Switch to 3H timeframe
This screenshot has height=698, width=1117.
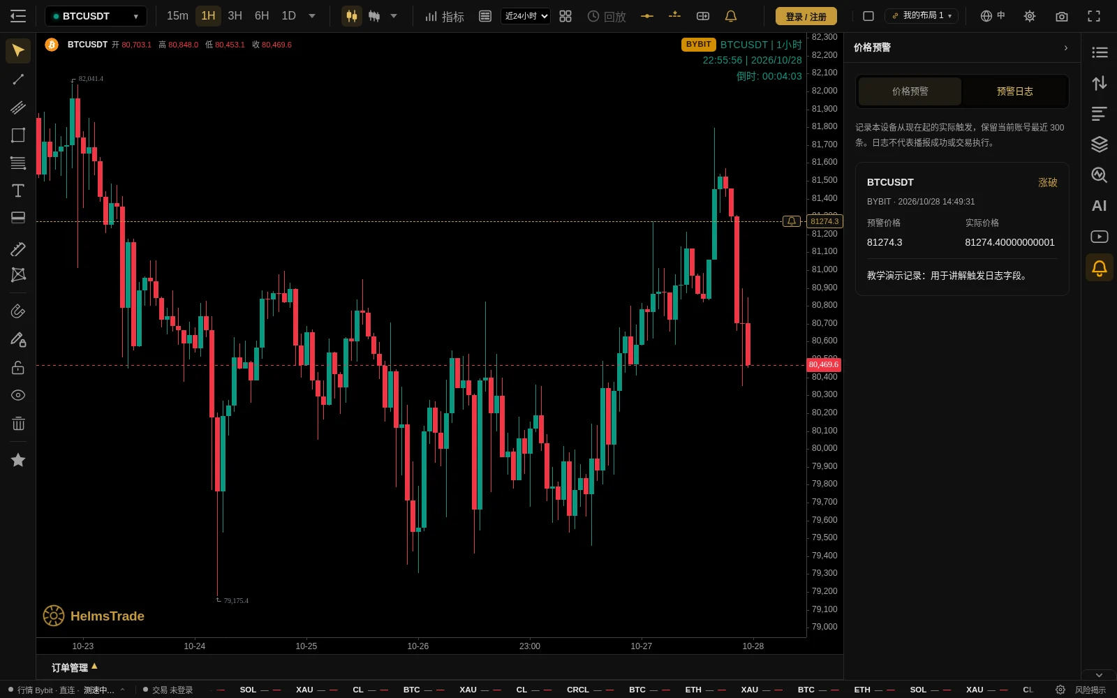point(235,16)
